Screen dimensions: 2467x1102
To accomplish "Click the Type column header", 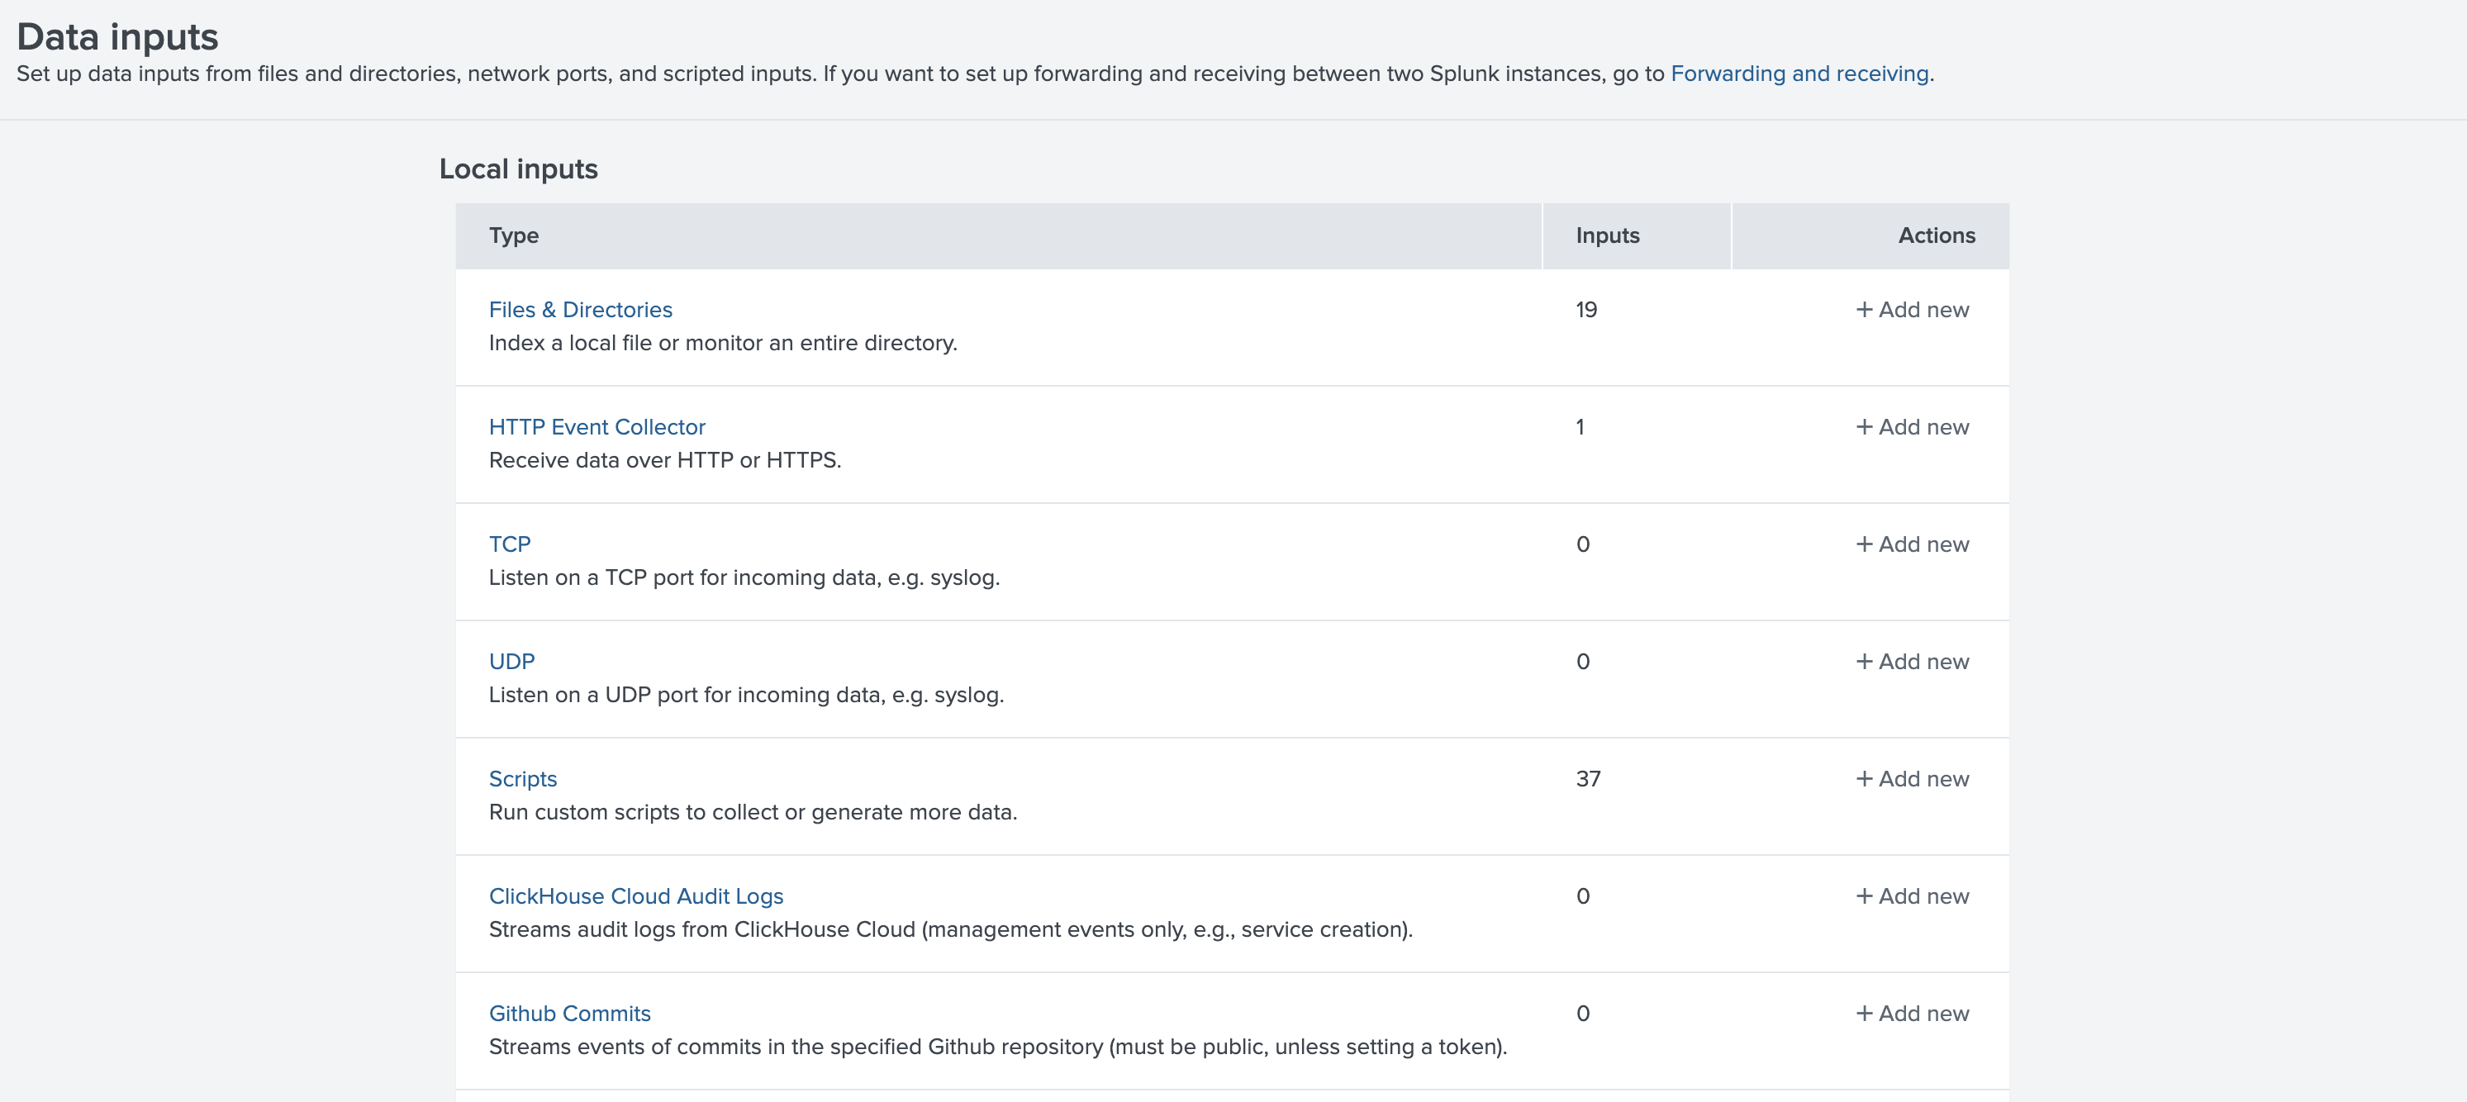I will (513, 235).
